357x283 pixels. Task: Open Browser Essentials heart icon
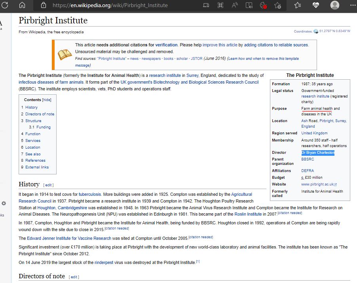click(315, 5)
